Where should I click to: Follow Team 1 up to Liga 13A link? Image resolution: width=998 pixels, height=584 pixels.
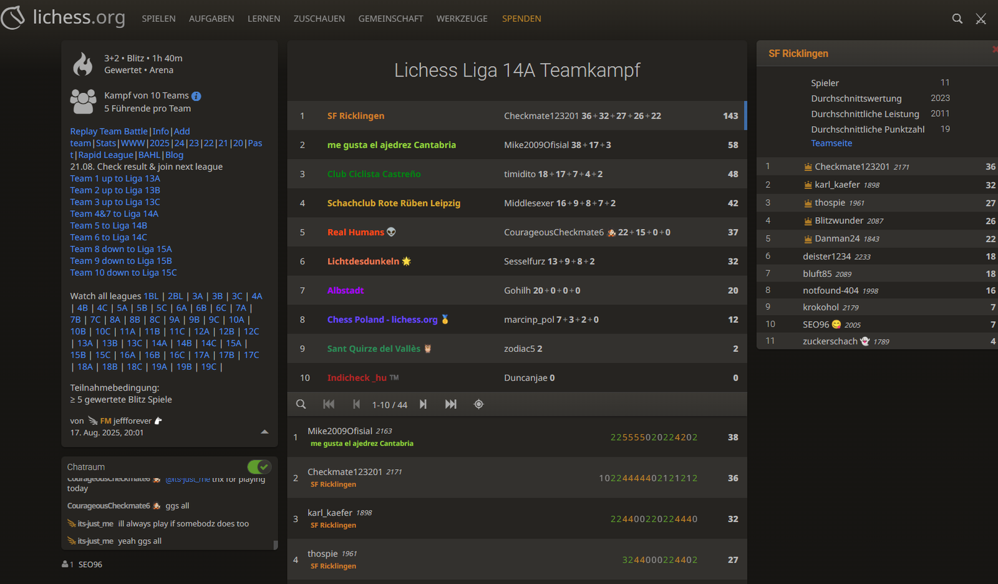(x=115, y=178)
